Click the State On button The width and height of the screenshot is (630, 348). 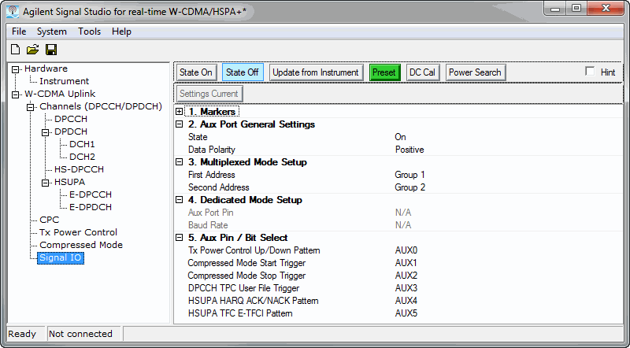pos(196,72)
